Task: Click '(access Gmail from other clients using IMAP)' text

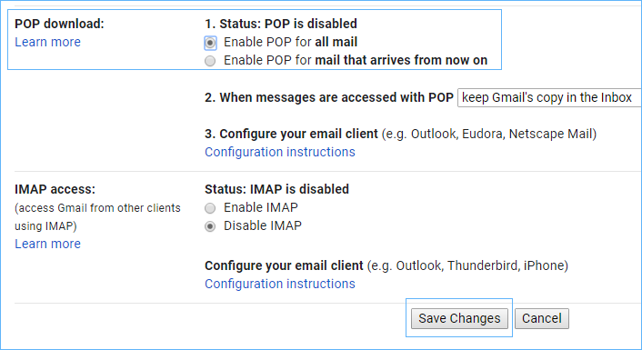Action: coord(97,217)
